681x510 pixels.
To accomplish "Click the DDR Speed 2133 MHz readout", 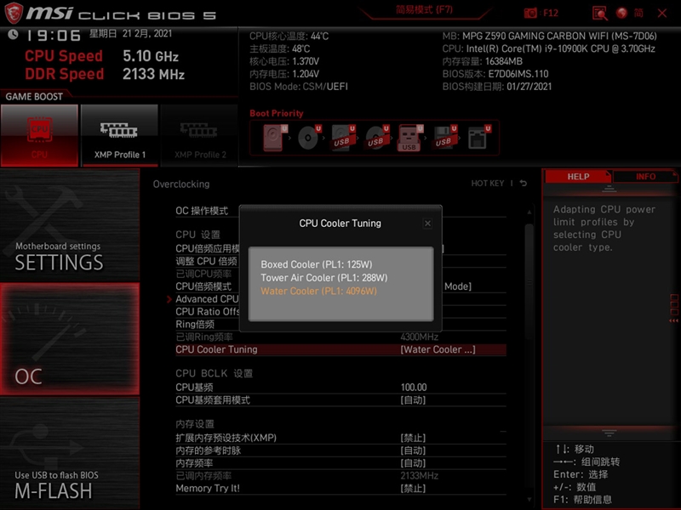I will (105, 74).
